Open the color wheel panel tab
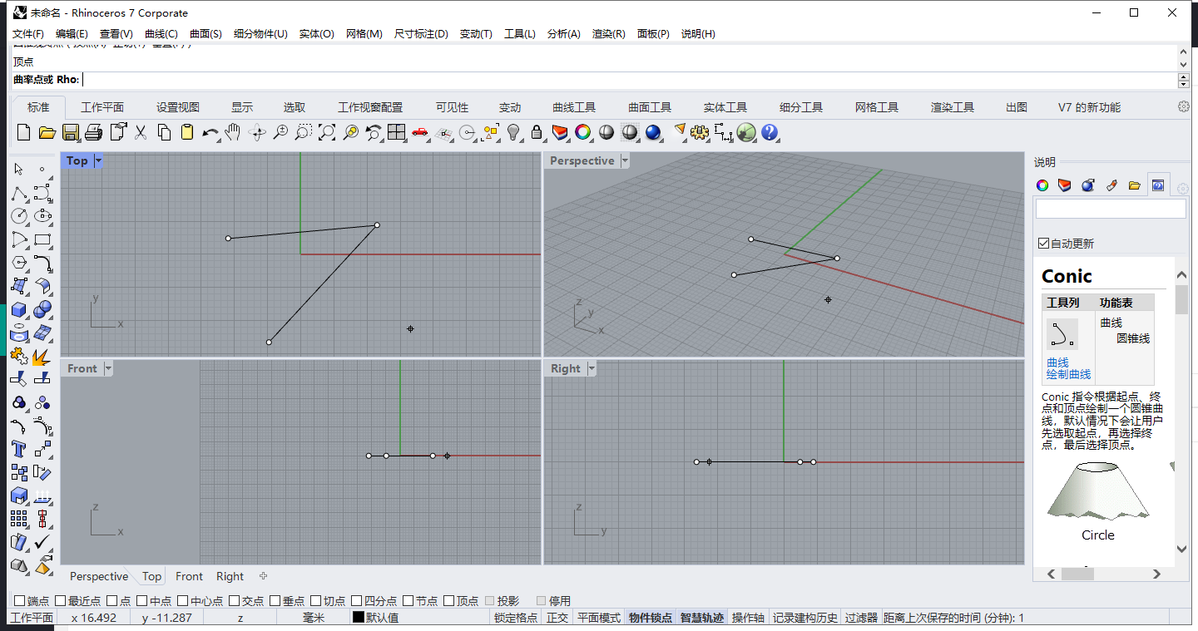The height and width of the screenshot is (631, 1198). click(1042, 185)
